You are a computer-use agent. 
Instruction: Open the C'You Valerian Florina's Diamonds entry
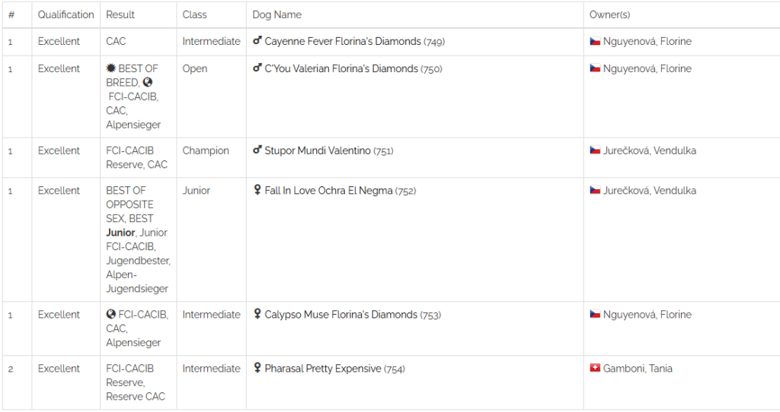(341, 68)
